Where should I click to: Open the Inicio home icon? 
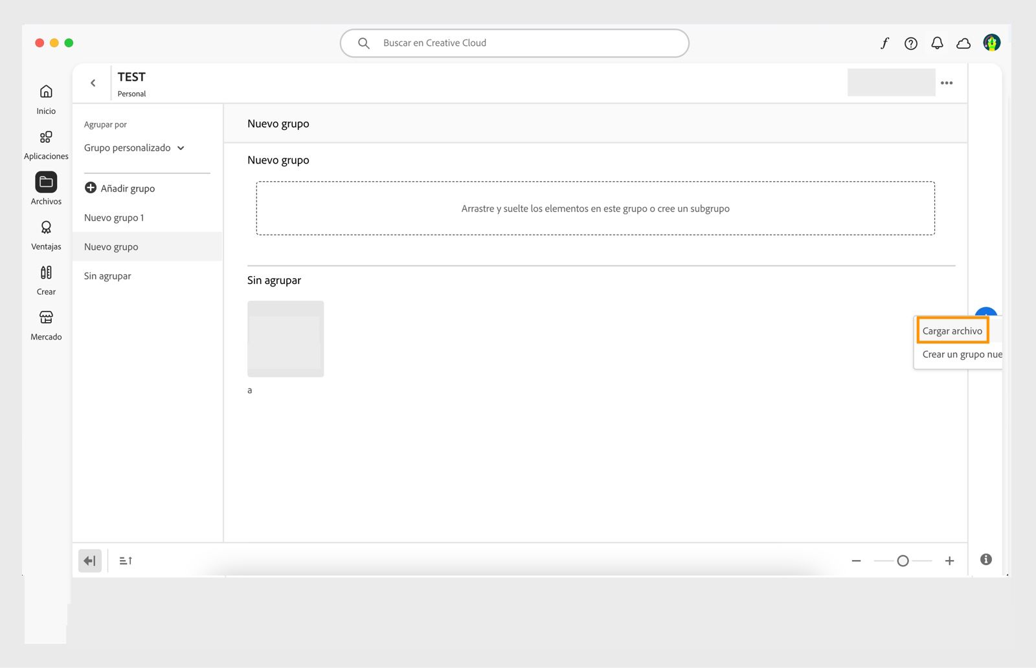pyautogui.click(x=46, y=91)
